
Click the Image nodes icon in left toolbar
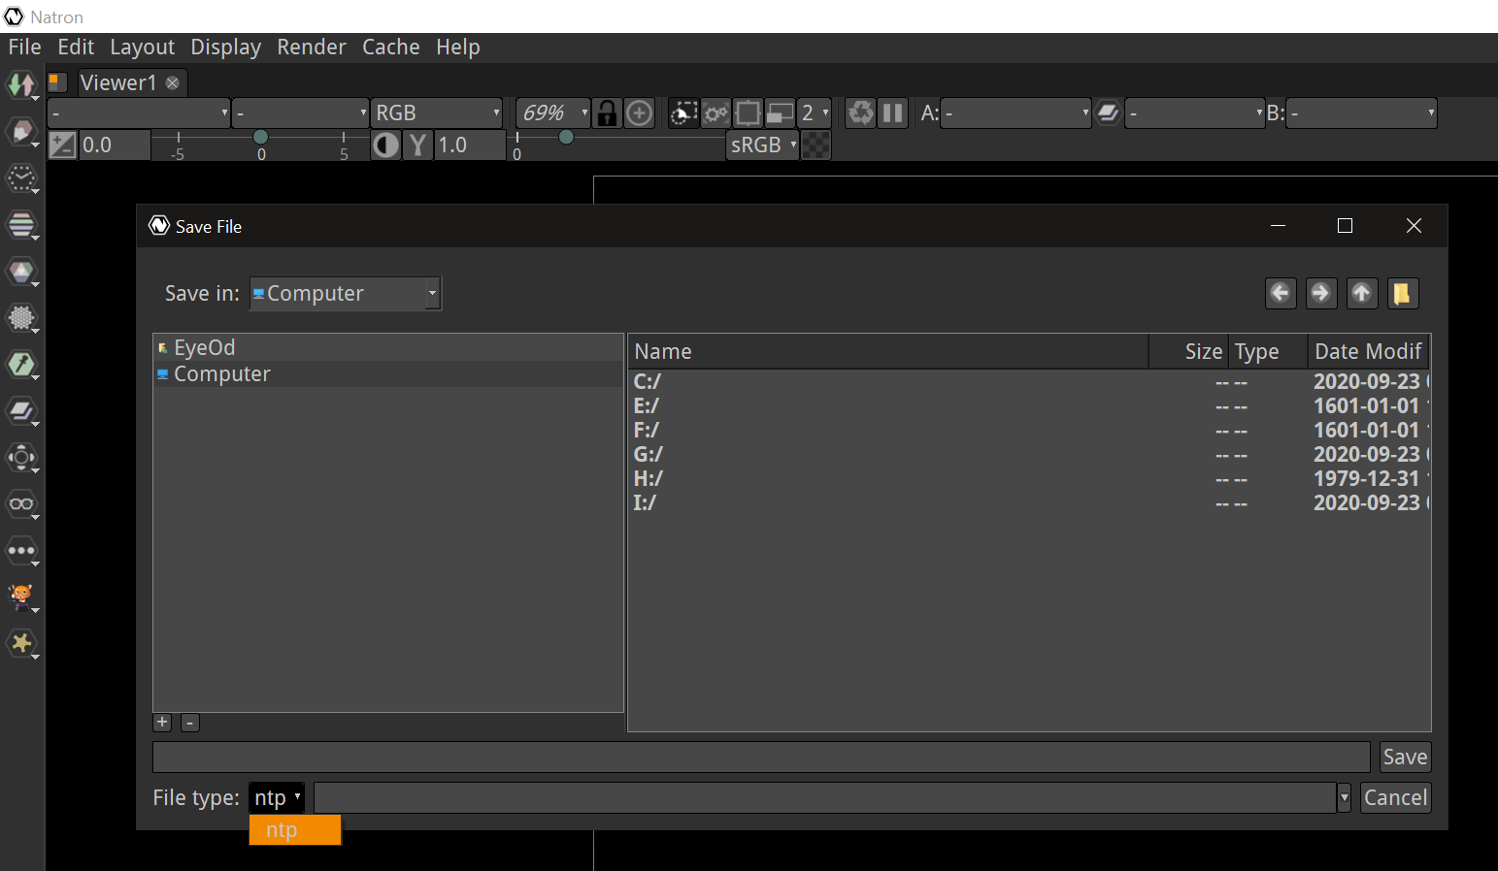tap(20, 84)
